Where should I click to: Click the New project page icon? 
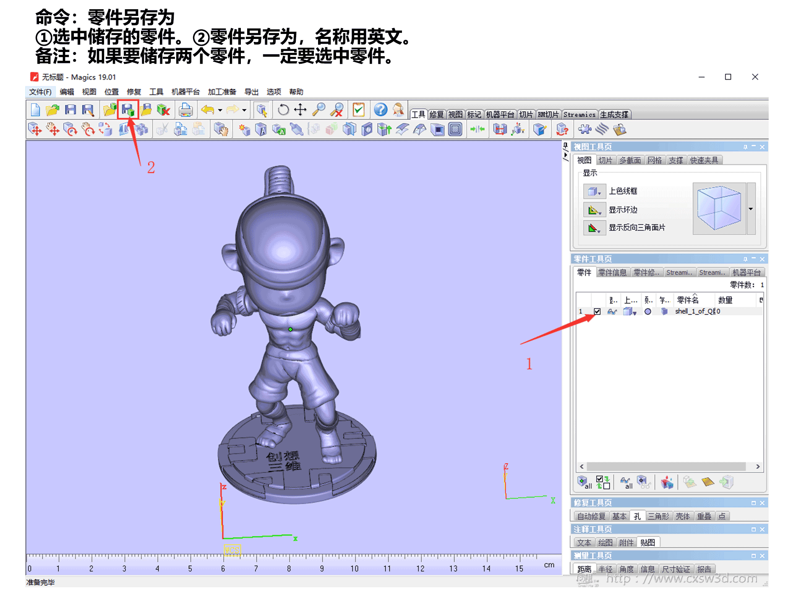point(36,110)
